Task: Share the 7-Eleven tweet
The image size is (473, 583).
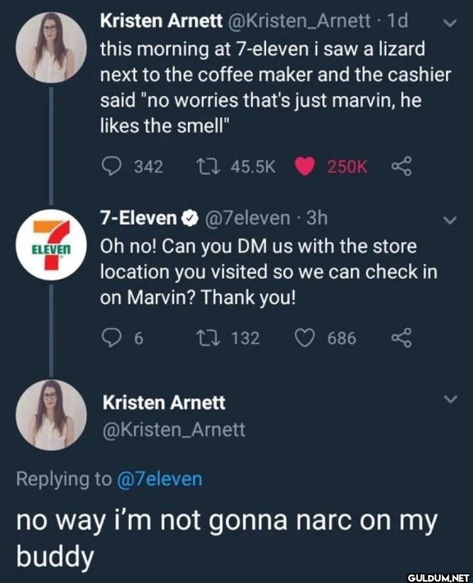Action: pos(401,338)
